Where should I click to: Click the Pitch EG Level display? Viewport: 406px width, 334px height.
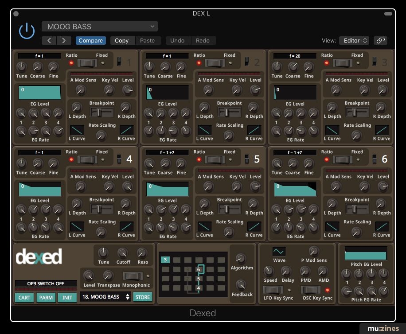(x=365, y=253)
